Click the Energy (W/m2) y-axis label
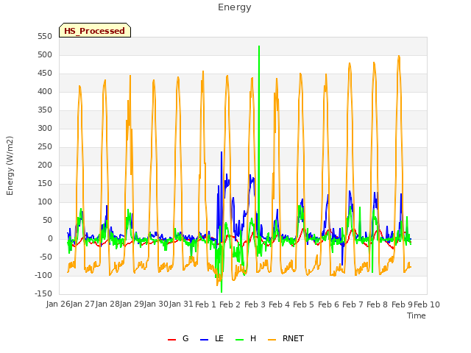Image resolution: width=471 pixels, height=353 pixels. point(10,165)
